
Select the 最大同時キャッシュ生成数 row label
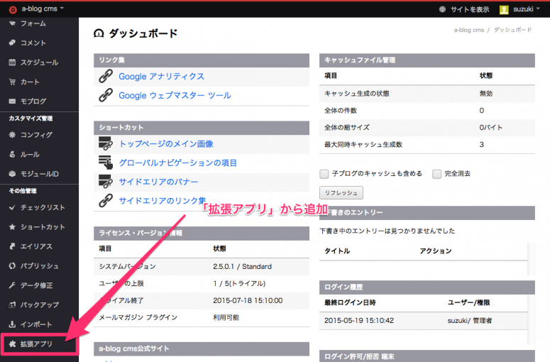pos(363,145)
